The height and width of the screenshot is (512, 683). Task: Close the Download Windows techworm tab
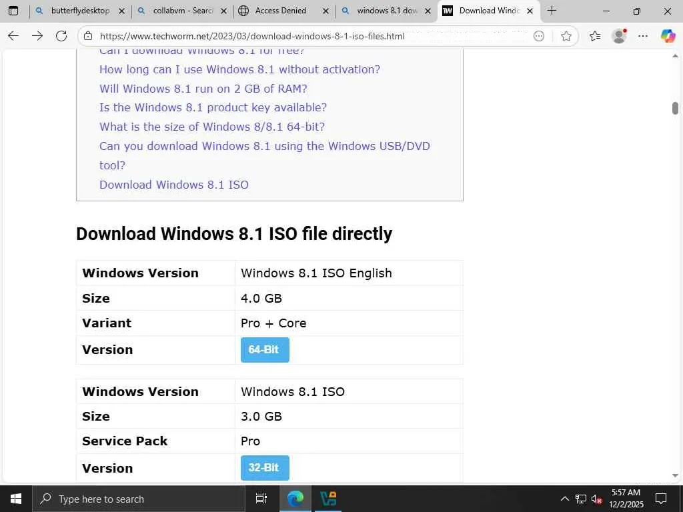(530, 11)
